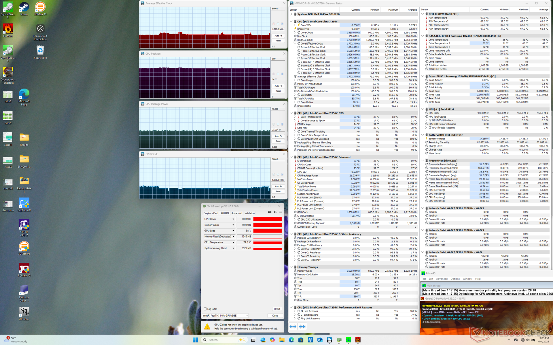Open GPU Load sensor dropdown
This screenshot has width=553, height=345.
click(233, 231)
